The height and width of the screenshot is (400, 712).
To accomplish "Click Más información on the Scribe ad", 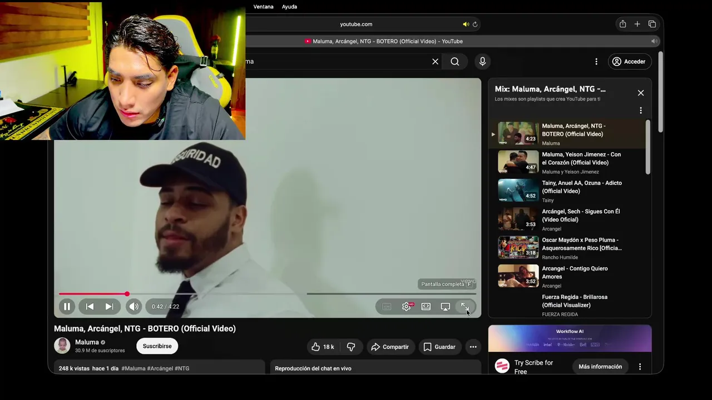I will pos(600,367).
